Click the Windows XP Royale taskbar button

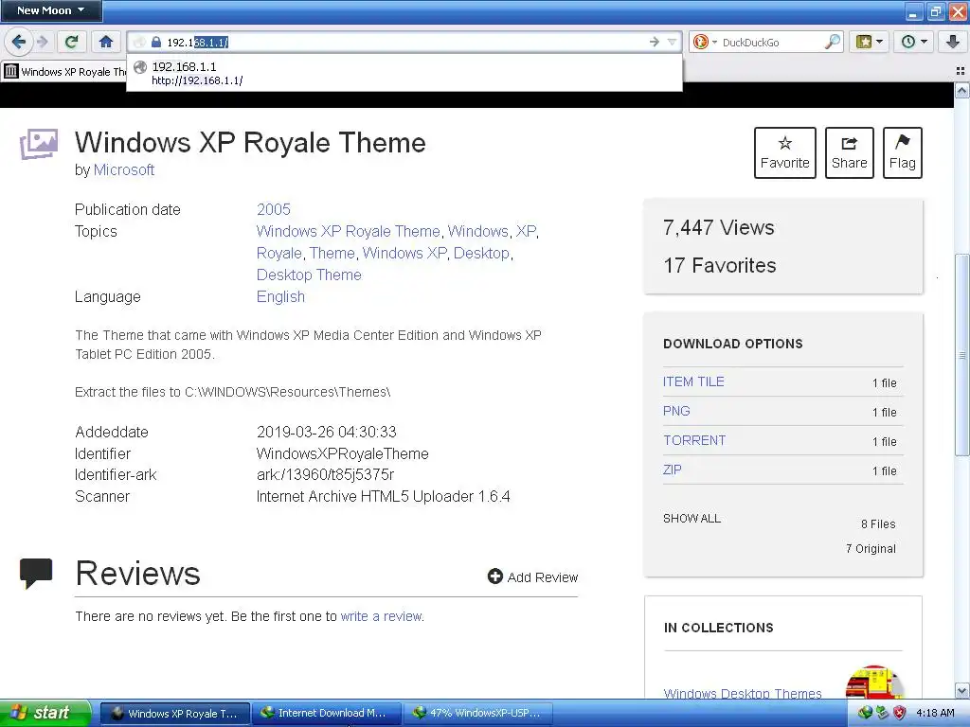[x=175, y=713]
